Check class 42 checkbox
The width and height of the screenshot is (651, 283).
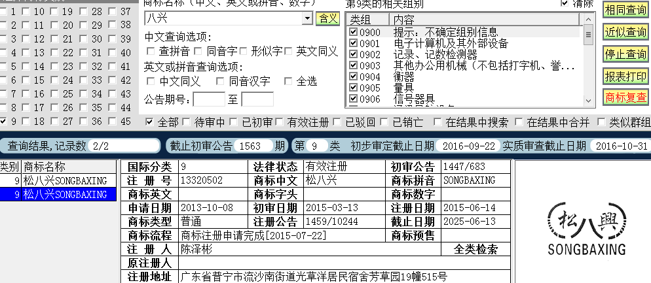[113, 80]
